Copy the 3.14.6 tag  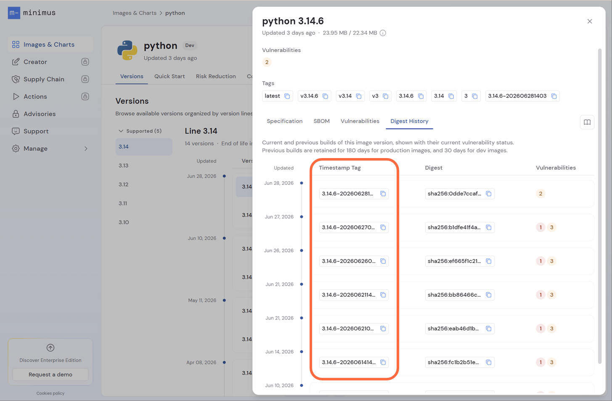click(421, 96)
